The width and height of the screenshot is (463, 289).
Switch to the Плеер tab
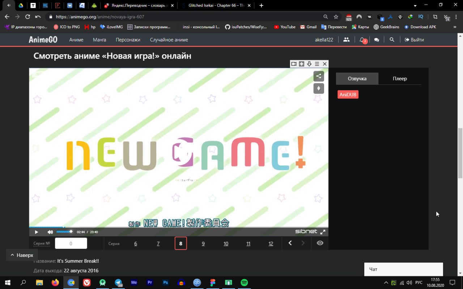[400, 78]
